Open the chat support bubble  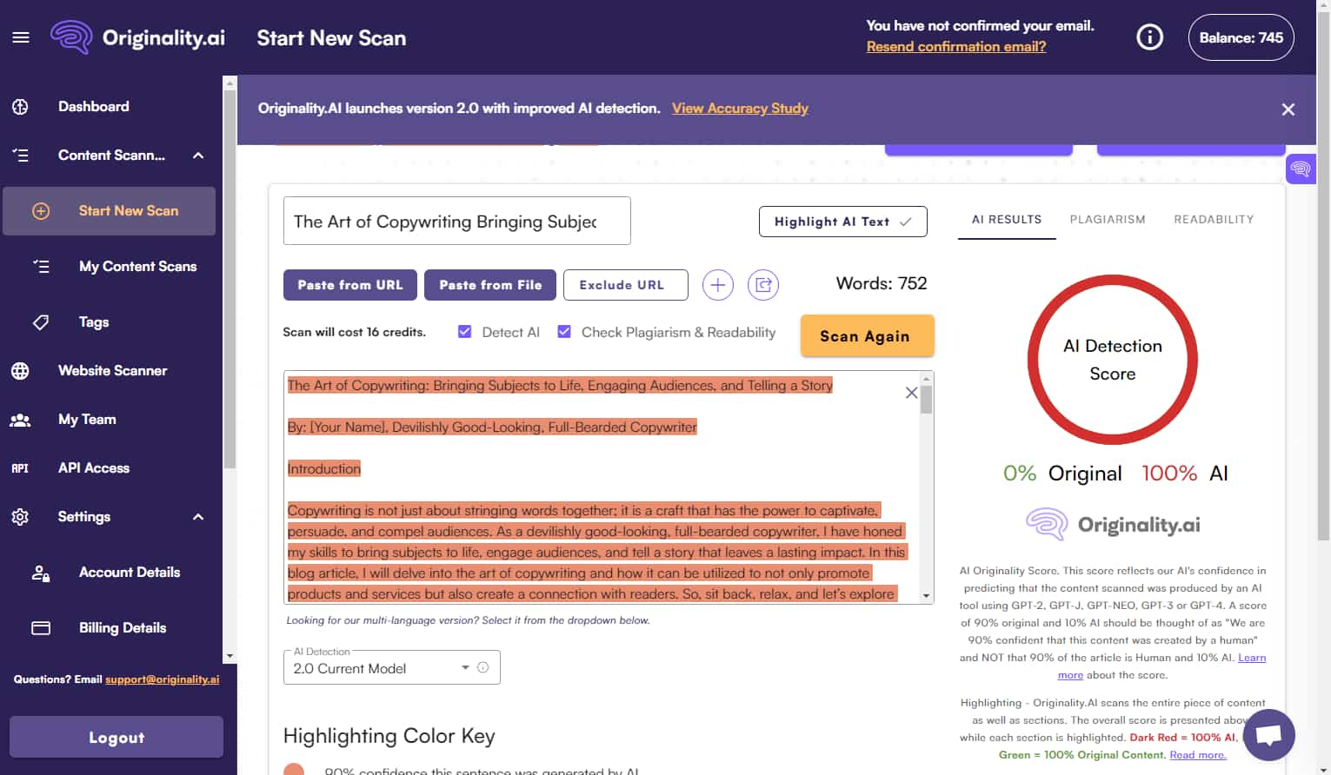1268,734
